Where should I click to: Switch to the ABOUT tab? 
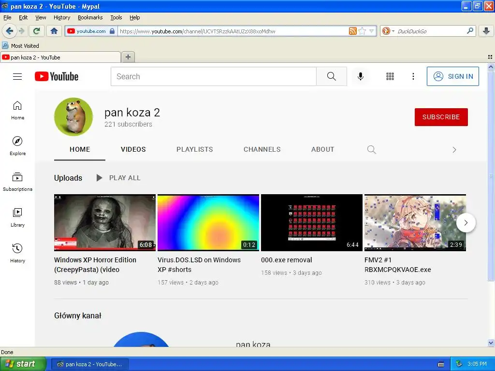pos(322,150)
